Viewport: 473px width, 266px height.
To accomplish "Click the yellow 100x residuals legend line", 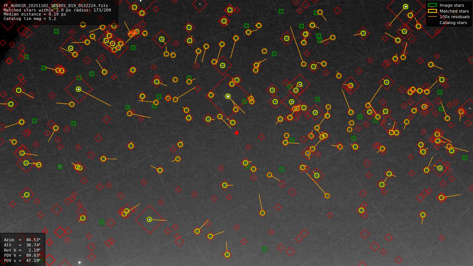I will (432, 17).
